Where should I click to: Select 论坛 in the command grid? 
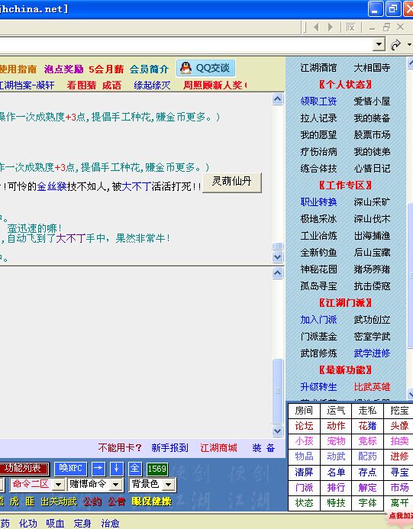pyautogui.click(x=304, y=426)
